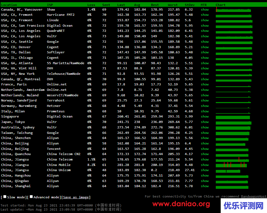Show MTR for Sandefjord Terrahost row
This screenshot has width=267, height=213.
pyautogui.click(x=205, y=100)
